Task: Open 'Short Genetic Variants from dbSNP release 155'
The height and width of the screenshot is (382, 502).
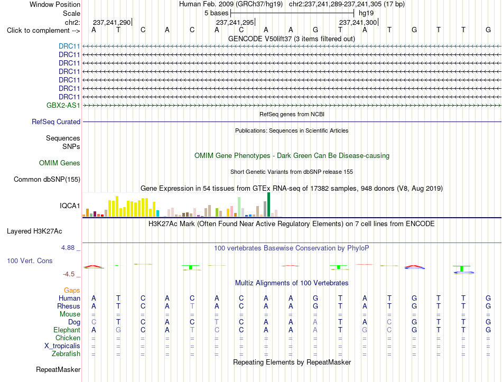Action: tap(292, 172)
